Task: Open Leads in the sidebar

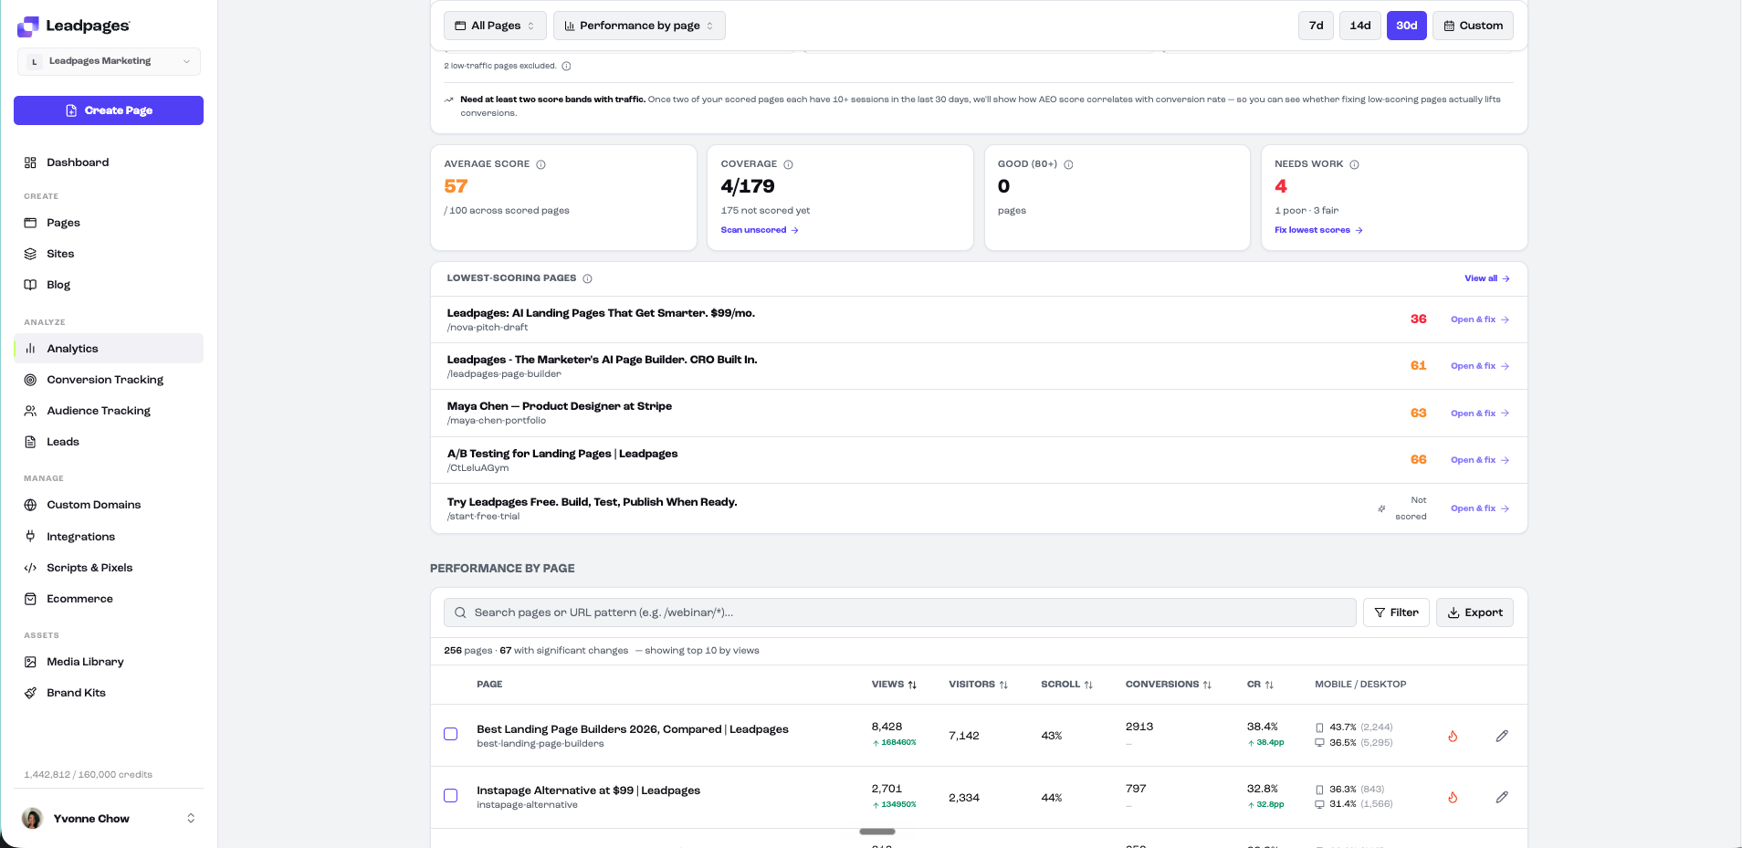Action: (109, 442)
